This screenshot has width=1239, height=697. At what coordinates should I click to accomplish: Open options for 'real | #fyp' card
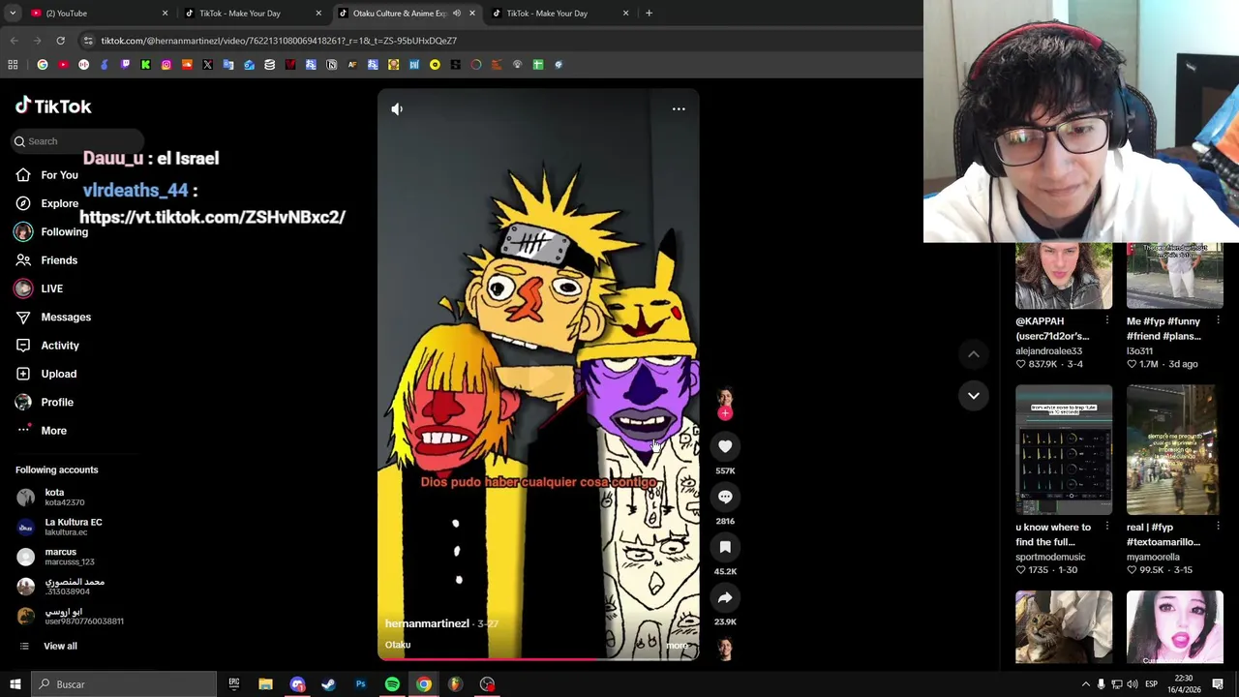click(1219, 527)
